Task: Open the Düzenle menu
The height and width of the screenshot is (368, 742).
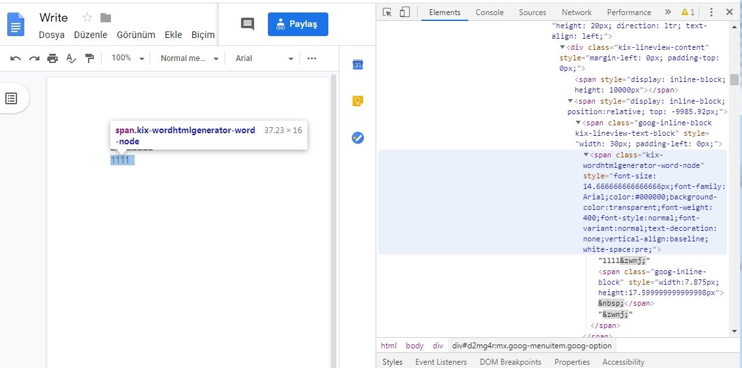Action: tap(91, 35)
